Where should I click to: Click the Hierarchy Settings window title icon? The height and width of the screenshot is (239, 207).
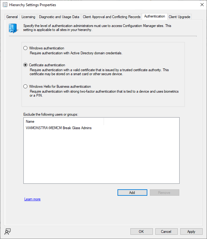point(5,5)
